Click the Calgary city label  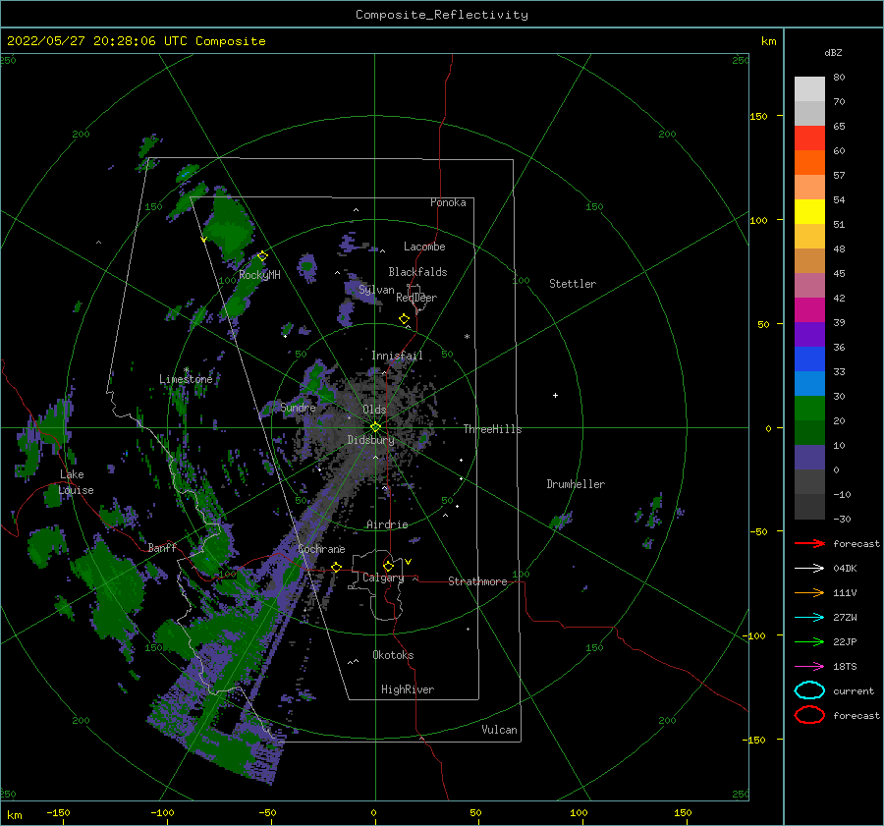coord(383,578)
